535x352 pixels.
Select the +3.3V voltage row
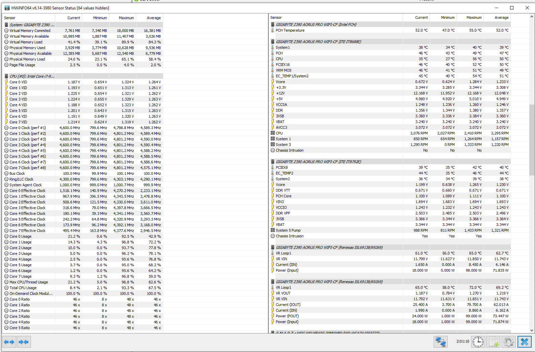(390, 87)
